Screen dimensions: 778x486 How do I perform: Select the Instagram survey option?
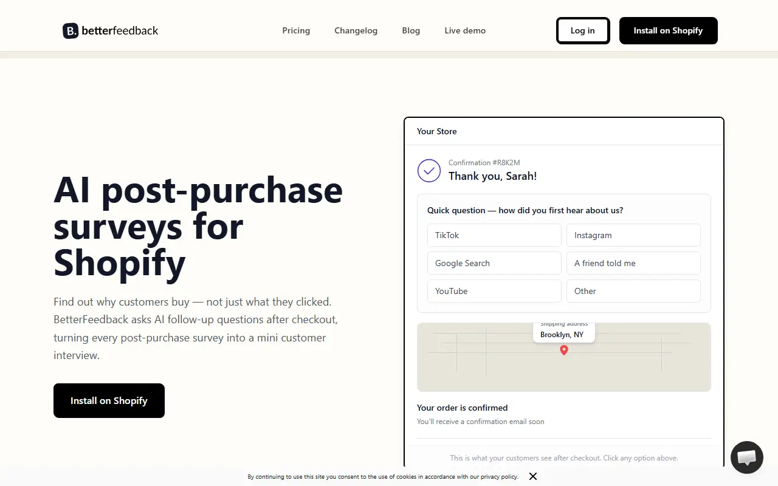[633, 235]
